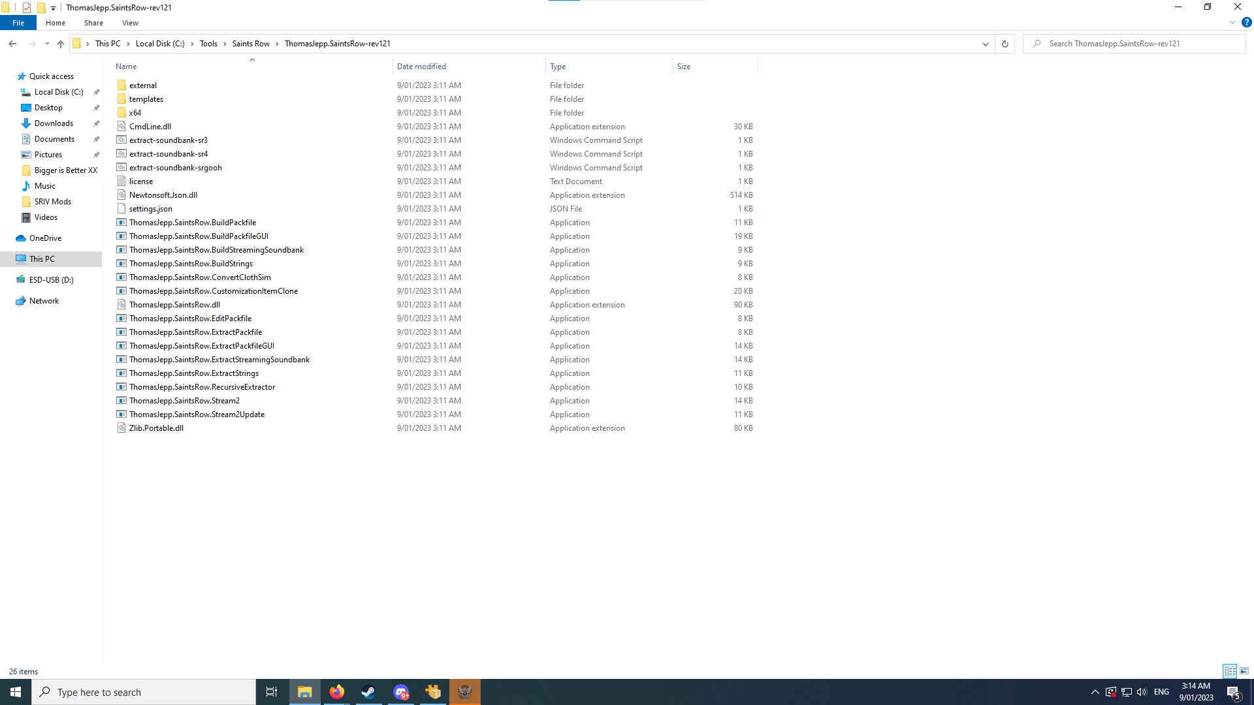Select ThomasJepp.SaintsRow.ExtractPackfileGUI application
The width and height of the screenshot is (1254, 705).
(201, 346)
